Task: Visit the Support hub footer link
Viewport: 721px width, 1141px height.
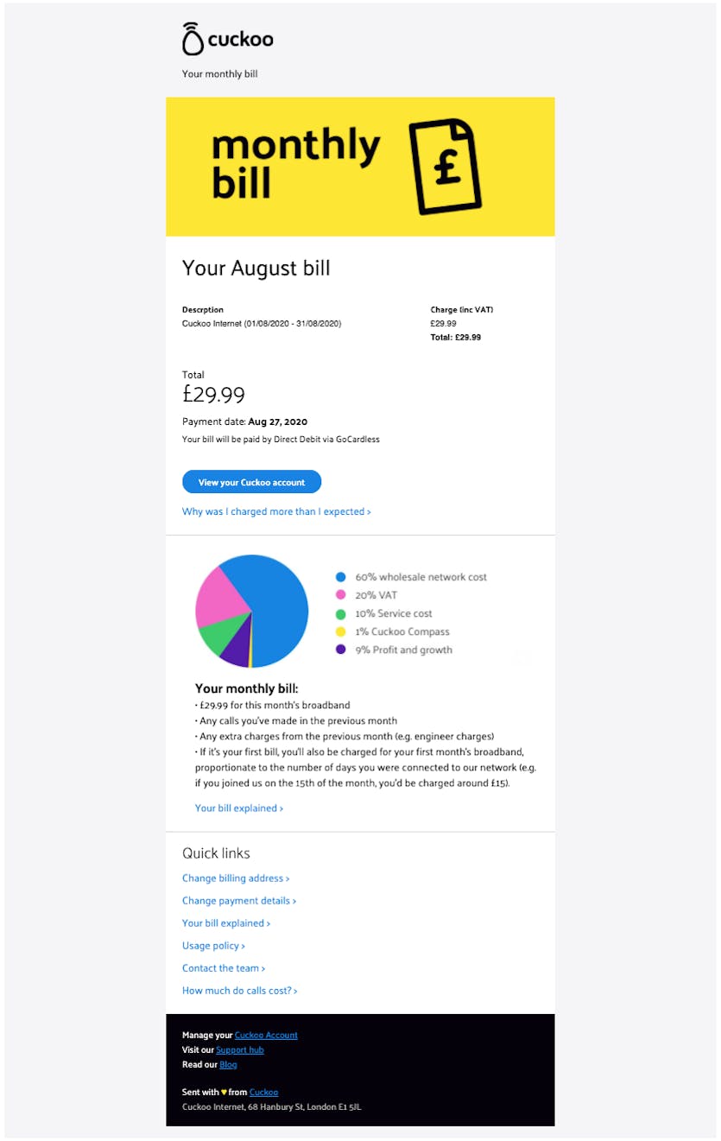Action: coord(240,1050)
